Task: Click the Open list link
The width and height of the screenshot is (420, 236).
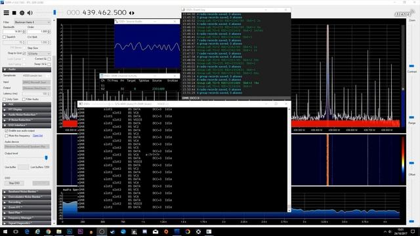Action: pos(38,136)
